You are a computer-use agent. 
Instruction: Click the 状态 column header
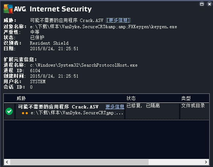click(x=131, y=98)
